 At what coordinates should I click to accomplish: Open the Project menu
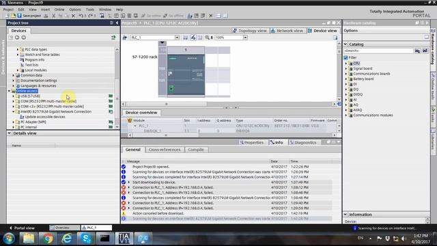pos(8,10)
